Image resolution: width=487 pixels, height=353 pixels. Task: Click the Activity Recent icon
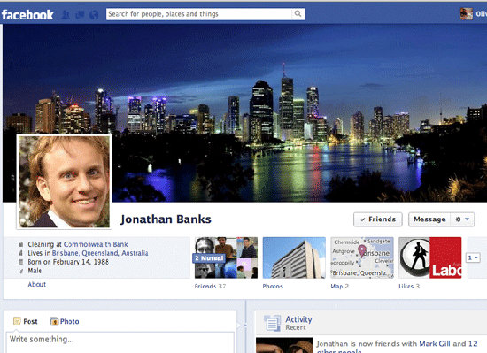click(273, 323)
